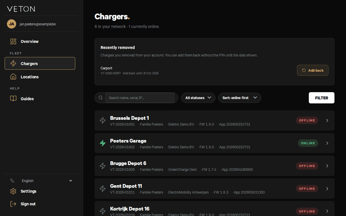Click the Kortrijk Depot 16 bolt icon

[x=103, y=211]
